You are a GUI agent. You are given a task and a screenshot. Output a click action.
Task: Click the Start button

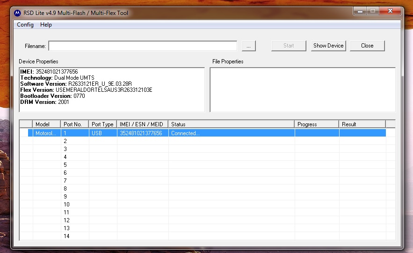point(289,46)
